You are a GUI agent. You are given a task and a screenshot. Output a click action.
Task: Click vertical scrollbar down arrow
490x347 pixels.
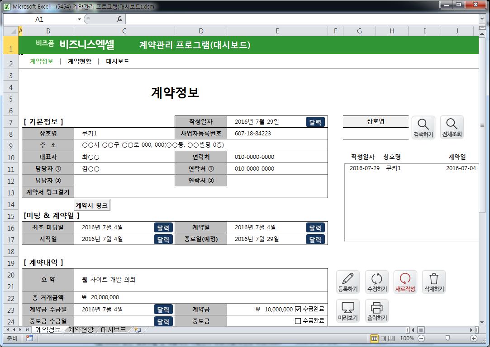(x=482, y=322)
